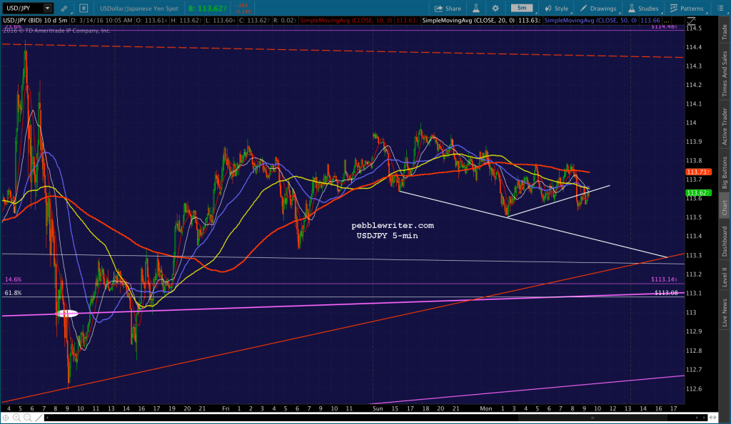Expand the Style dropdown menu

557,9
